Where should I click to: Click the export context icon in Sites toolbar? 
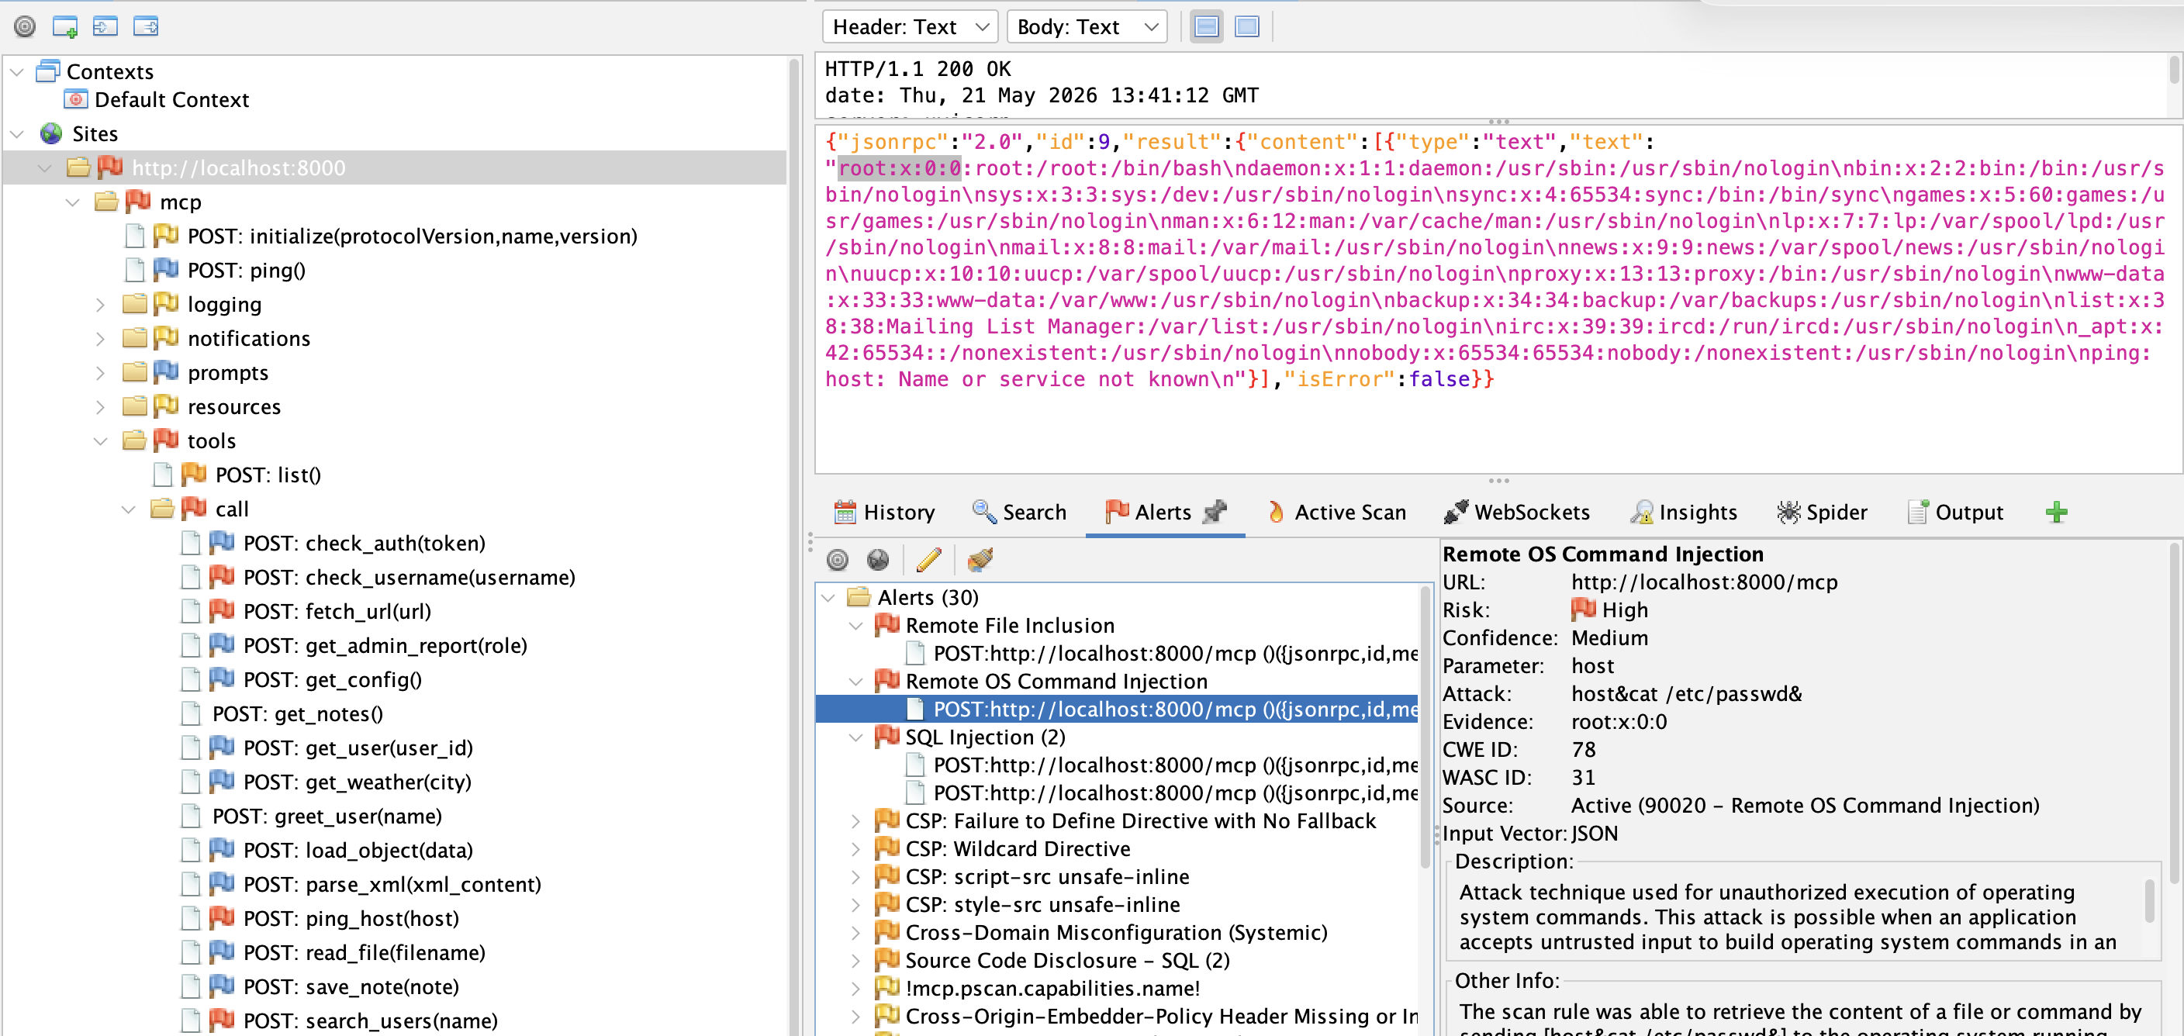(x=146, y=26)
